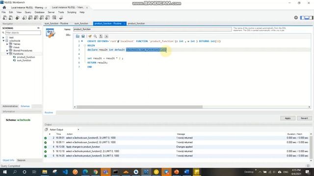Open a DDL script file folder icon
This screenshot has height=176, width=314.
coord(78,36)
